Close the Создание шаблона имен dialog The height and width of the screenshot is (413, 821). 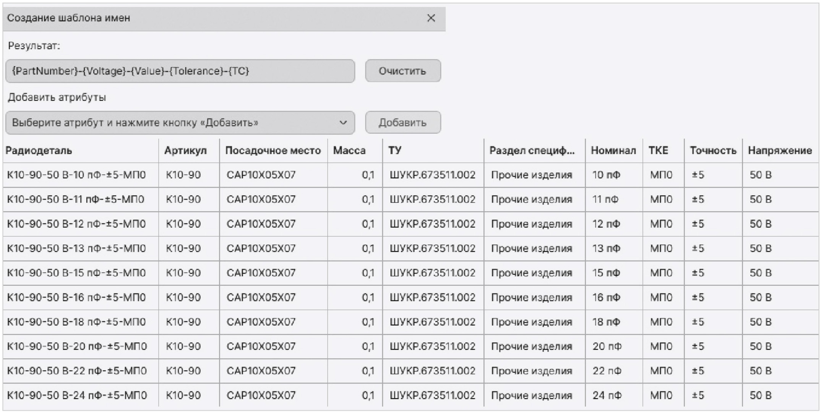pyautogui.click(x=431, y=18)
